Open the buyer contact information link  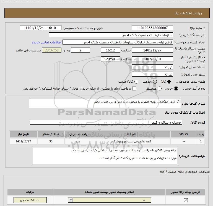coord(46,43)
